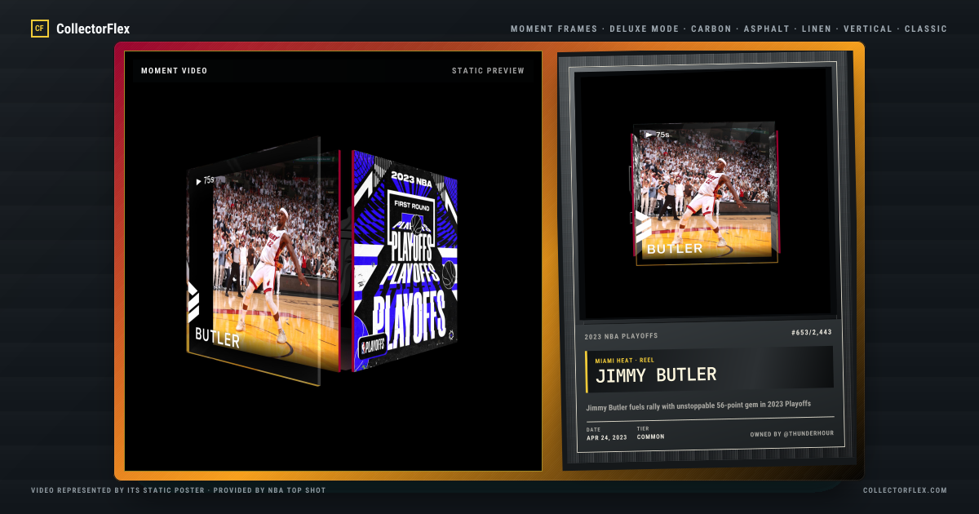Click the 56-point gem description text

point(698,405)
